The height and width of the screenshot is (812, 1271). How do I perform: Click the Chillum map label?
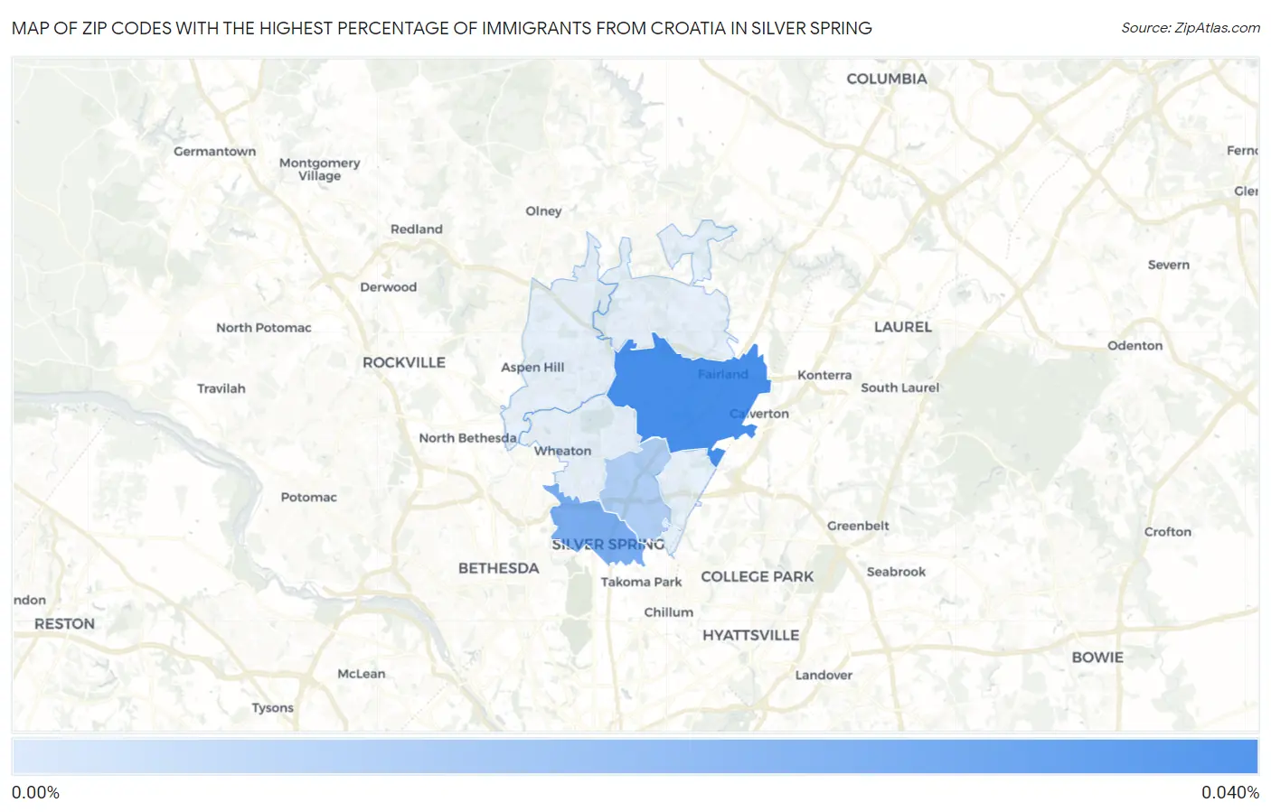point(669,612)
